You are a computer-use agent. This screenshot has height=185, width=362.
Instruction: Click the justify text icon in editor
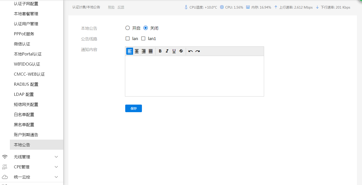pyautogui.click(x=151, y=51)
